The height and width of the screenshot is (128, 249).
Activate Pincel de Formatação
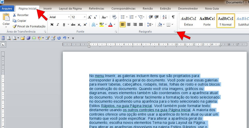[x=29, y=26]
